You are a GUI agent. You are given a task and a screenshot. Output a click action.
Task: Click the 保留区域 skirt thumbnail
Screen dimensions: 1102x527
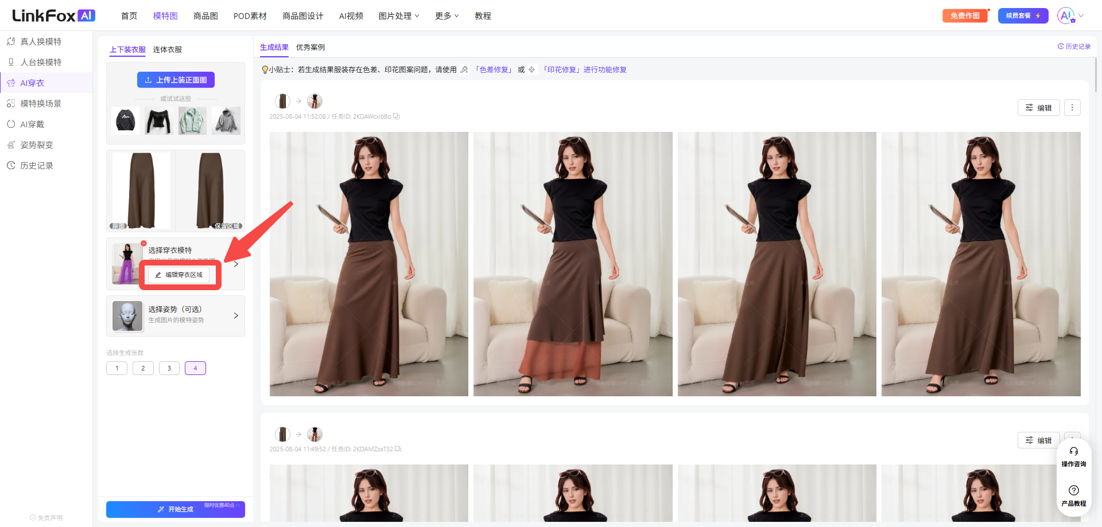tap(210, 191)
